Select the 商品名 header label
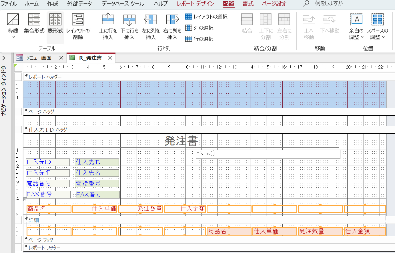The width and height of the screenshot is (395, 253). pos(49,209)
